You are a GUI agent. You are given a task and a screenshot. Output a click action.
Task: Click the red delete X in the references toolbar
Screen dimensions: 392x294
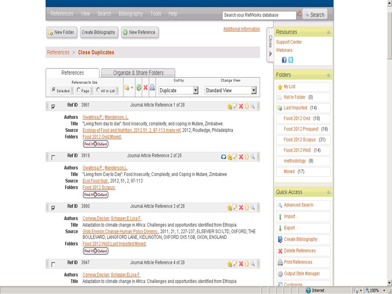point(145,87)
